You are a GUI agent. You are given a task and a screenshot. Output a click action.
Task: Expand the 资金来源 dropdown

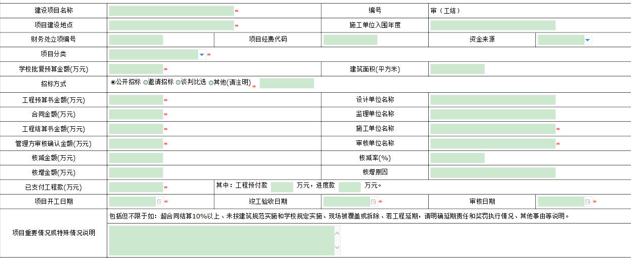point(587,40)
